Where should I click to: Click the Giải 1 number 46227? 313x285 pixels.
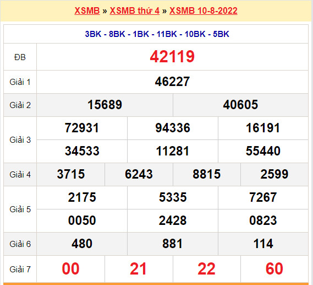pos(172,82)
